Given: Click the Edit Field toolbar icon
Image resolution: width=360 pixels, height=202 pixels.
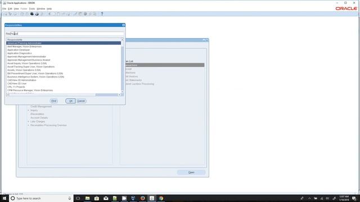Looking at the screenshot, I should point(75,14).
